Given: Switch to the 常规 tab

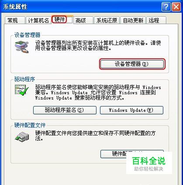Looking at the screenshot, I should pos(15,20).
